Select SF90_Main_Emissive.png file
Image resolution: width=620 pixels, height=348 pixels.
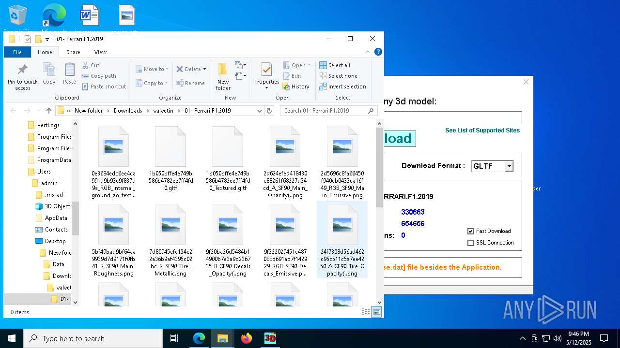pos(342,162)
